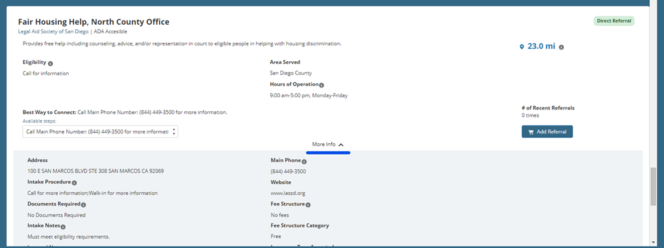
Task: Click the www.lassd.org website text
Action: coord(288,193)
